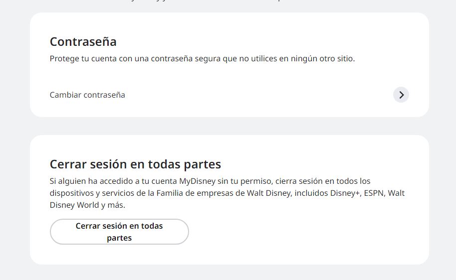This screenshot has width=456, height=280.
Task: Click the Cerrar sesión en todas partes heading
Action: (136, 164)
